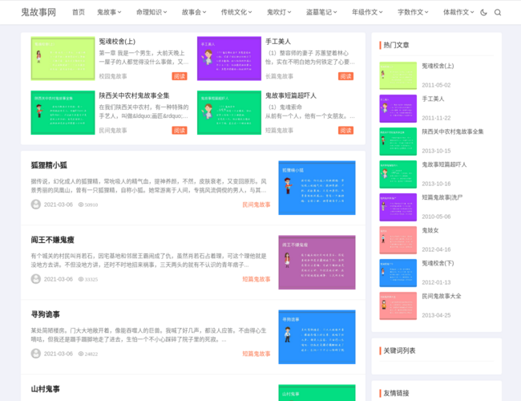Click sidebar pink thumbnail of 鬼妓女
The height and width of the screenshot is (401, 521).
tap(398, 240)
